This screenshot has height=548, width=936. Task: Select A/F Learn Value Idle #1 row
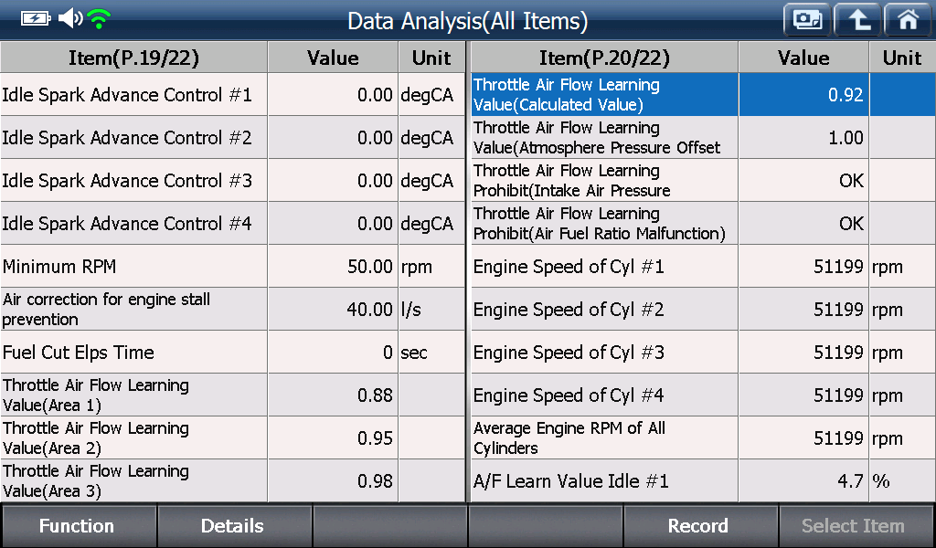point(703,481)
